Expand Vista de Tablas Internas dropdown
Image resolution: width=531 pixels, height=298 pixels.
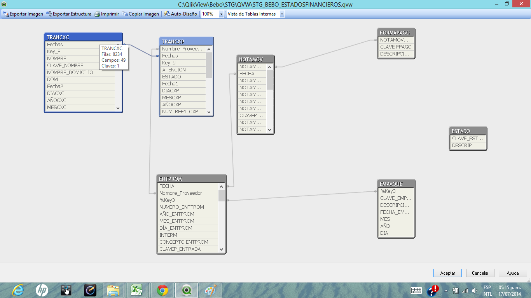[281, 14]
